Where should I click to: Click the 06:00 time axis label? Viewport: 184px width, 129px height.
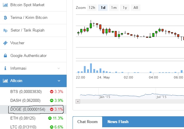pyautogui.click(x=178, y=77)
